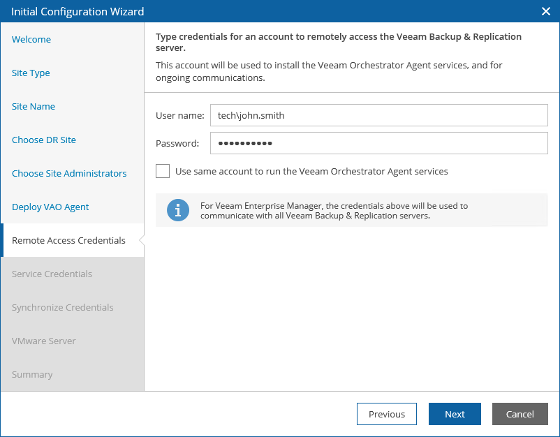Click the Orchestrator Agent services description text
Image resolution: width=560 pixels, height=437 pixels.
tap(329, 71)
